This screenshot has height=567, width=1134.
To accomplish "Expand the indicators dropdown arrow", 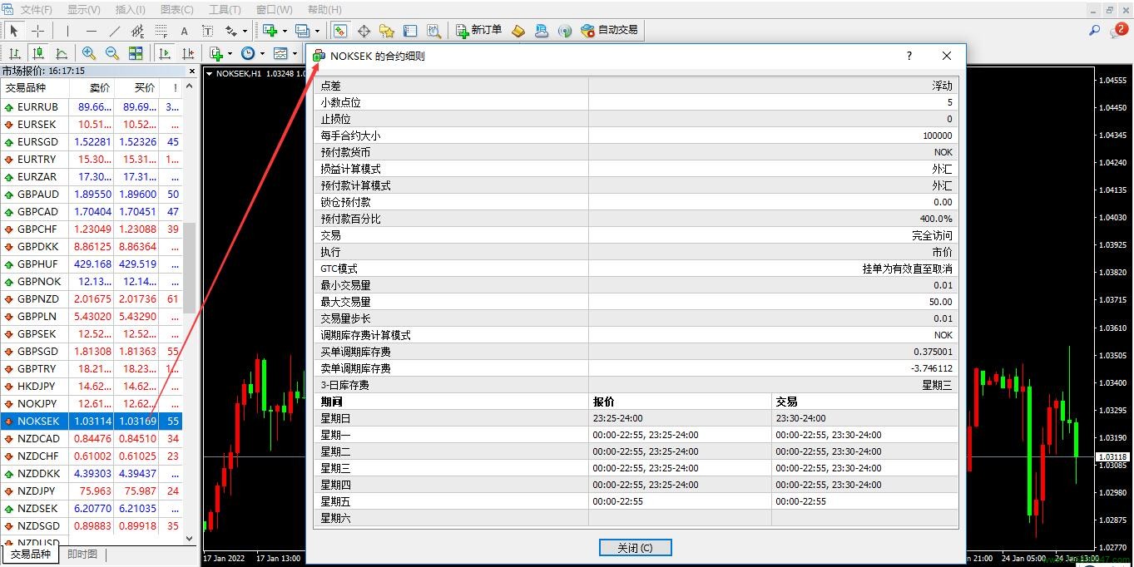I will click(230, 53).
